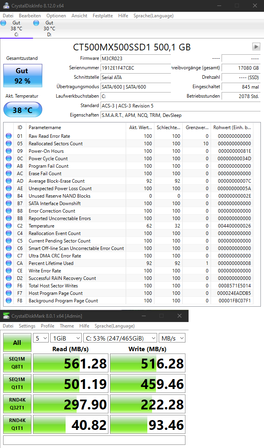Viewport: 264px width, 448px height.
Task: Click the next disk arrow button
Action: 256,46
